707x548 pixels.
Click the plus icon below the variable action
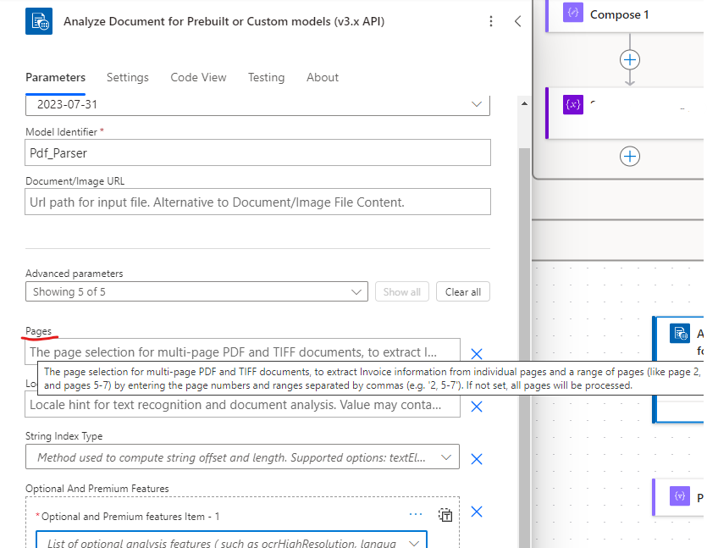coord(630,156)
